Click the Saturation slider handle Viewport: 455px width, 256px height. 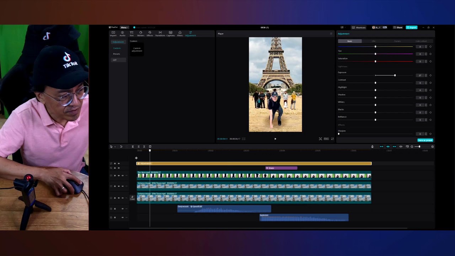click(375, 61)
